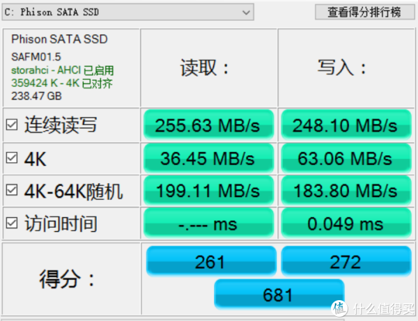Toggle the 4K test checkbox

pyautogui.click(x=12, y=157)
